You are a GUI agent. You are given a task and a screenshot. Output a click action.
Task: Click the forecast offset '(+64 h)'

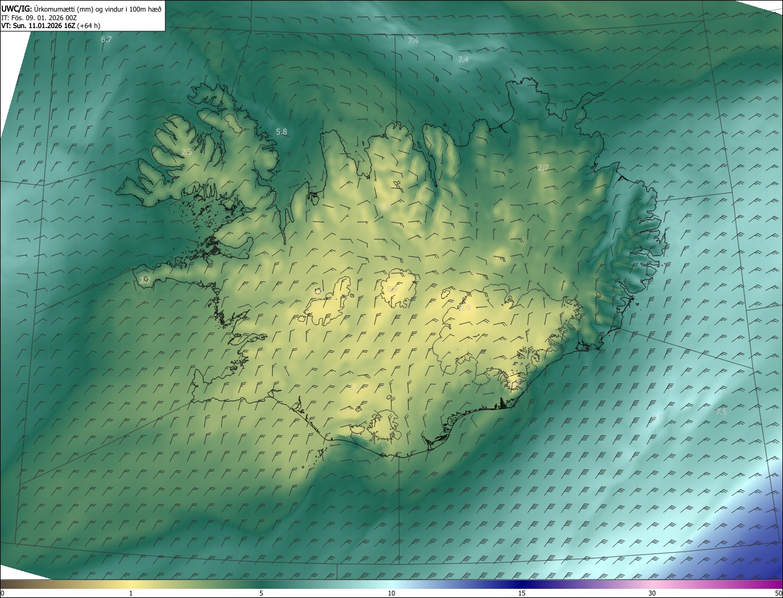pos(89,26)
